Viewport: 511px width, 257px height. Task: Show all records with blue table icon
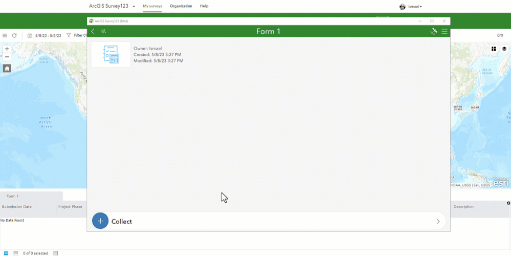[6, 253]
